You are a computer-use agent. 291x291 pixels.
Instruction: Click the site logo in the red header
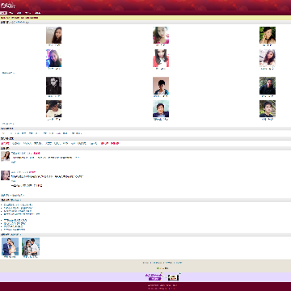[8, 5]
